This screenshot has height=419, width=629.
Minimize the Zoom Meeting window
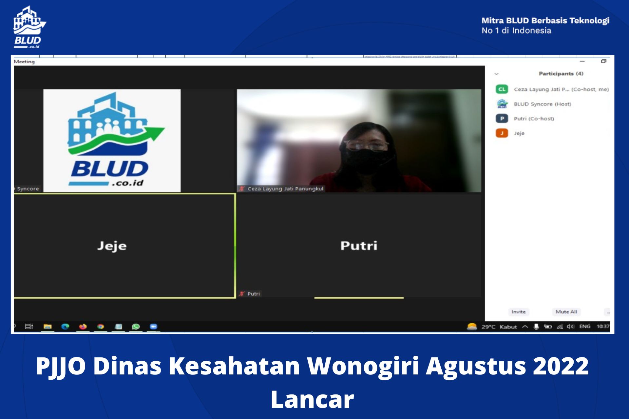pos(582,61)
